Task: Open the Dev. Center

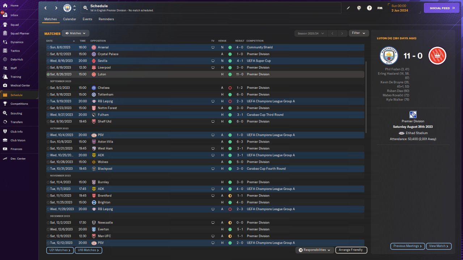Action: 19,159
